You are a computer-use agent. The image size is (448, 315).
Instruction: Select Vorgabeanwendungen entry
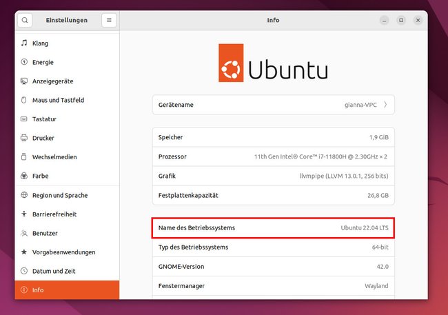point(67,252)
